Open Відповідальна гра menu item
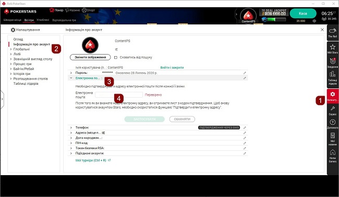 coord(64,20)
